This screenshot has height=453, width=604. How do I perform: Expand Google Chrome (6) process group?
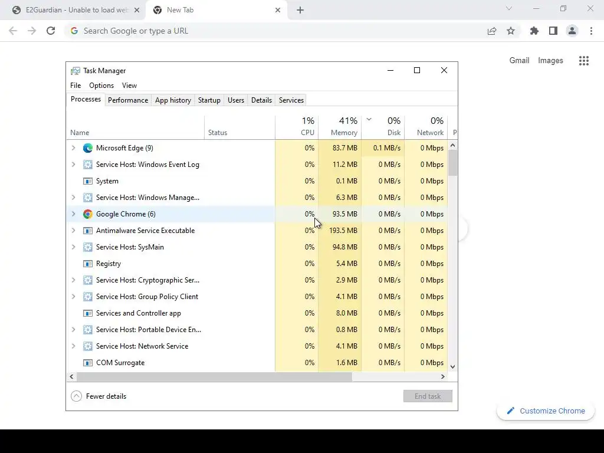coord(74,214)
